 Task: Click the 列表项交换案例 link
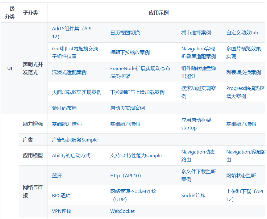pos(243,72)
